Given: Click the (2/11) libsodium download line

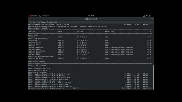Looking at the screenshot, I should pyautogui.click(x=88, y=76).
